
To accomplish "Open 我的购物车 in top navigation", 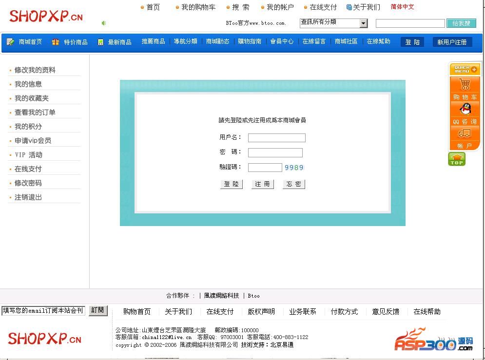I will click(198, 7).
